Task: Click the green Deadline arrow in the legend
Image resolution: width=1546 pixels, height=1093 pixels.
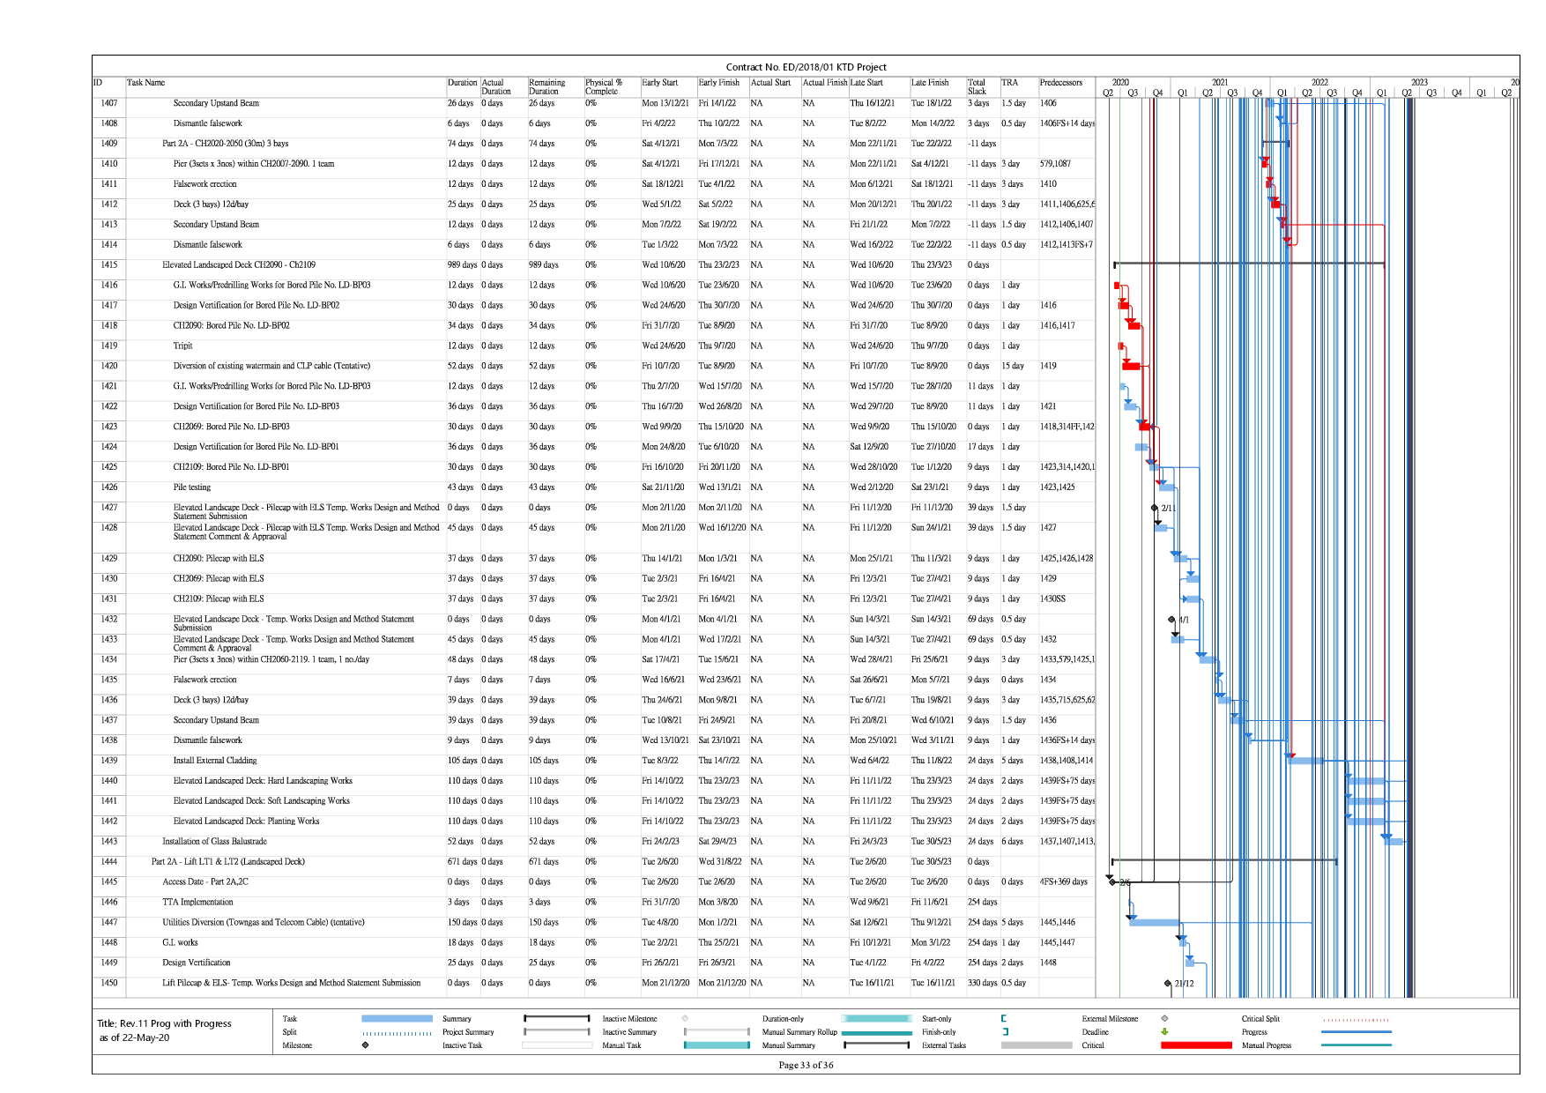Action: coord(1164,1031)
